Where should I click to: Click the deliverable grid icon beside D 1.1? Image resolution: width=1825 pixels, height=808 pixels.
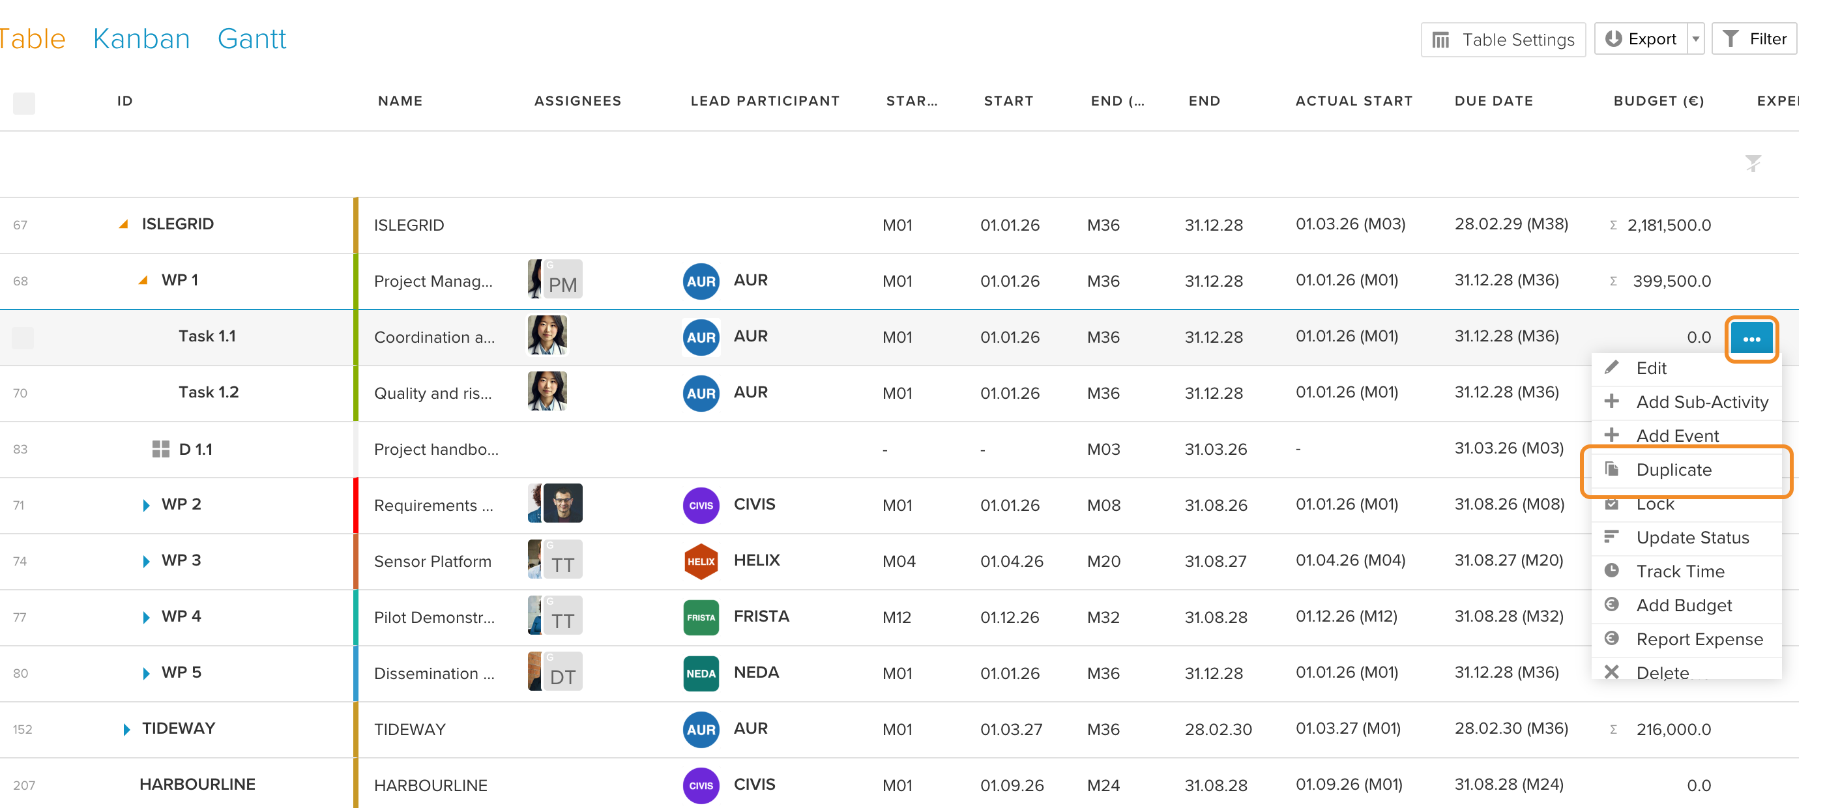click(x=161, y=449)
